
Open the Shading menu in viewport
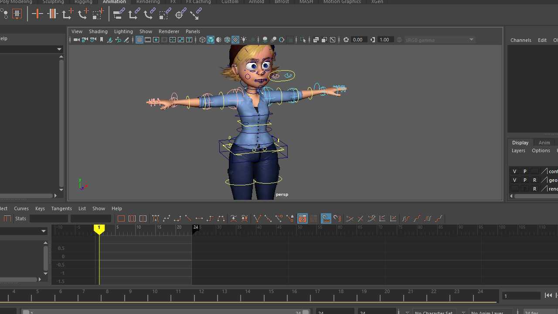(x=98, y=31)
